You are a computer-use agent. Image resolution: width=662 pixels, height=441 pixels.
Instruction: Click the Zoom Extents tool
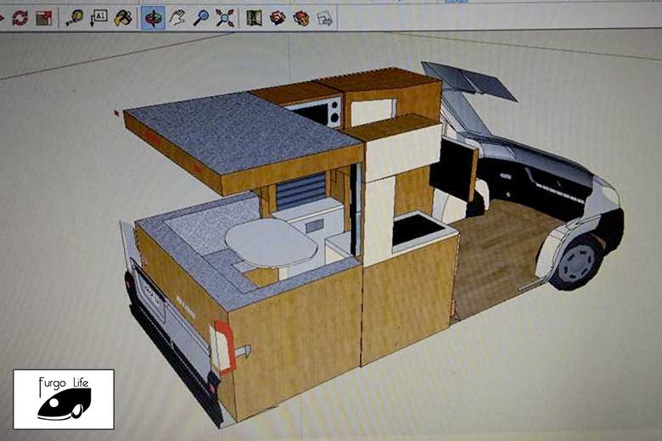225,18
